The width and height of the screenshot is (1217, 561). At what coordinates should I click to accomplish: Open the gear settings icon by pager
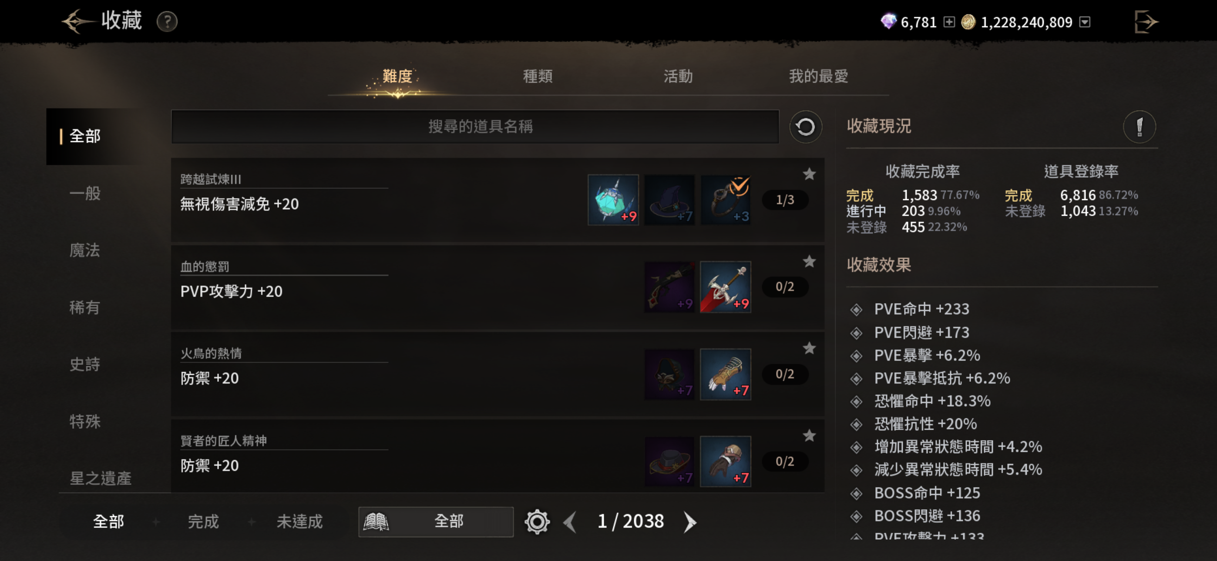click(537, 522)
